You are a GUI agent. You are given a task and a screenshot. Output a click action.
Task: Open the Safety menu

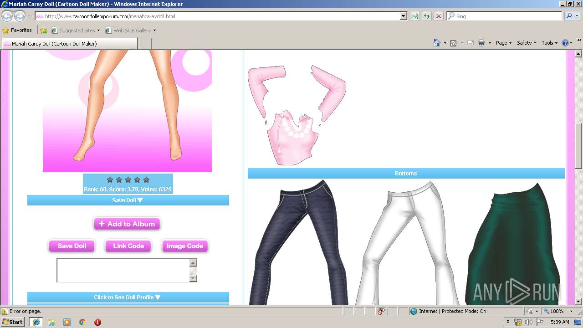pyautogui.click(x=527, y=43)
